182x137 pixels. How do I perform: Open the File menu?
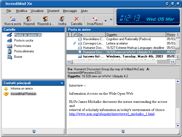[x=9, y=11]
